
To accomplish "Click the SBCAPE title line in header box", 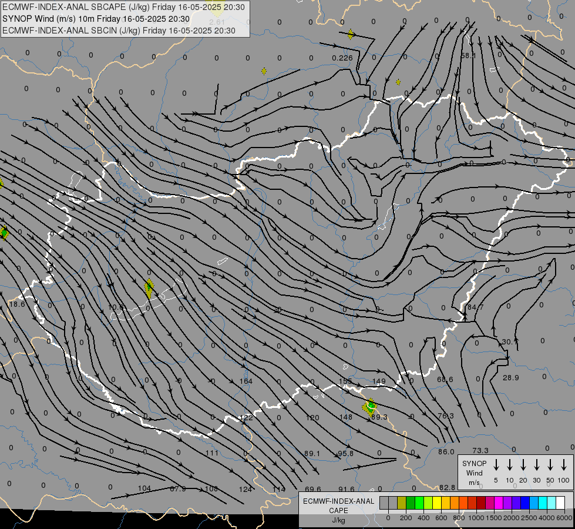I will tap(123, 7).
